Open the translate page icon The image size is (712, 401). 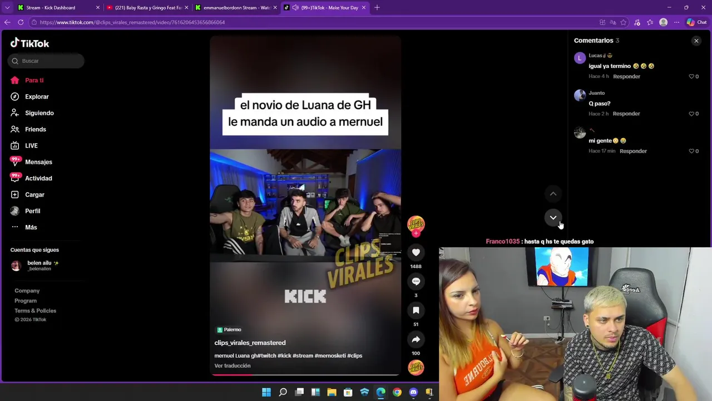click(612, 22)
